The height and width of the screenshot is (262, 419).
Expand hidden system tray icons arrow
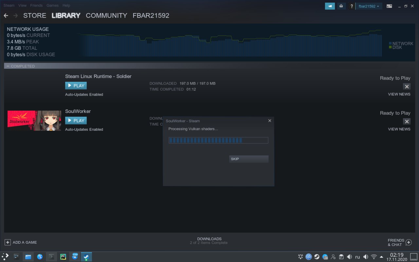(381, 257)
